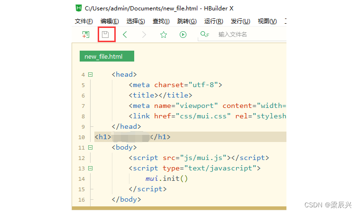
Task: Click the script type text/javascript line
Action: (194, 168)
